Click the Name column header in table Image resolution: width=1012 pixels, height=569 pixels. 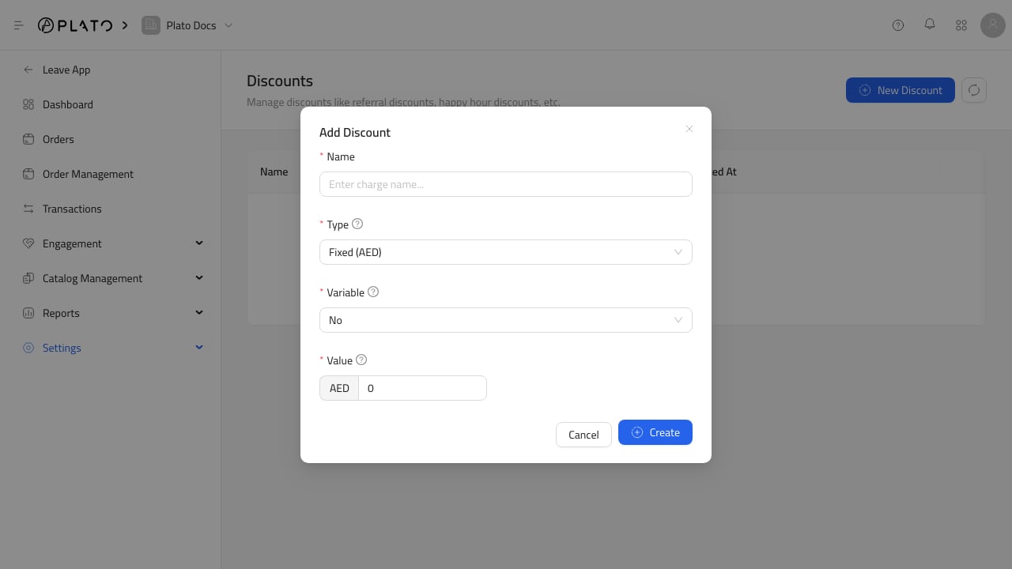(x=274, y=171)
